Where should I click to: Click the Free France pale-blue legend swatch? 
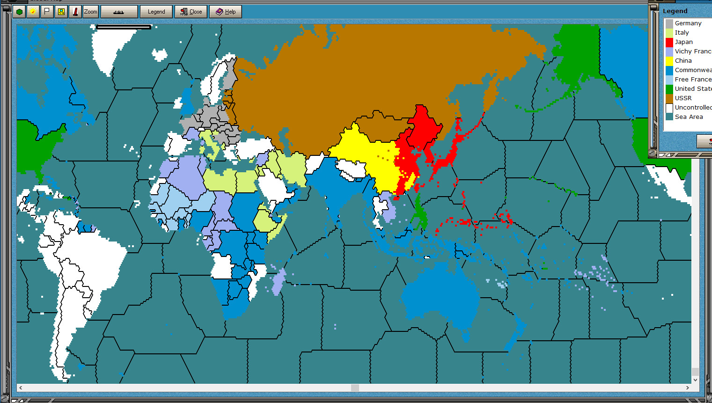669,80
